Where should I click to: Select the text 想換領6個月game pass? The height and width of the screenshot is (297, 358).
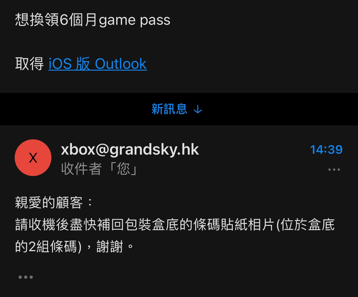(92, 20)
